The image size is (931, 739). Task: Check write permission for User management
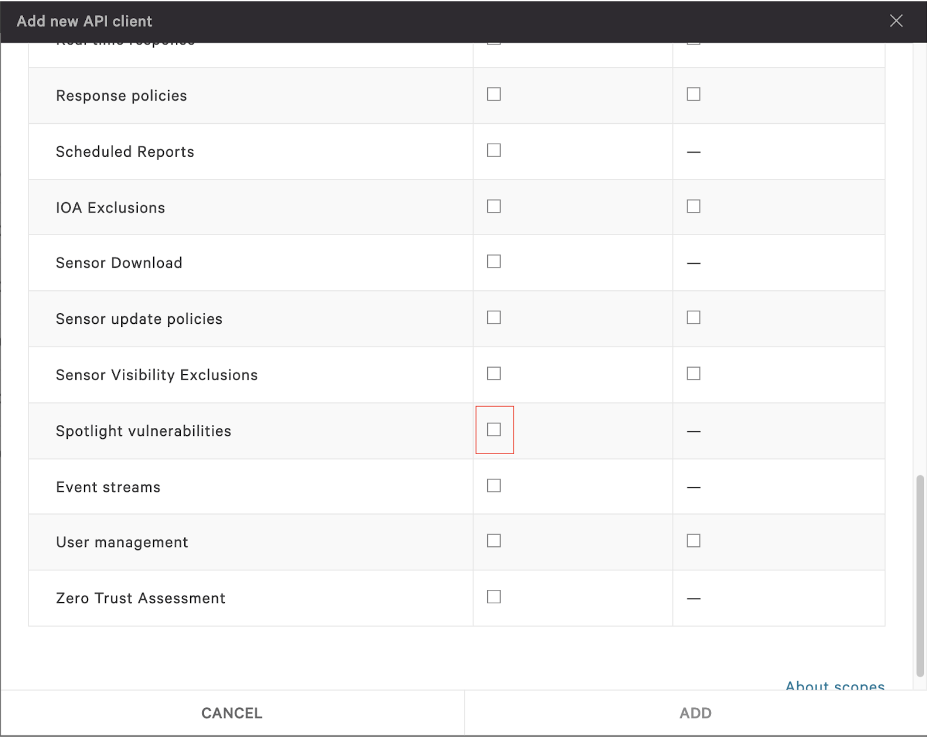[x=693, y=541]
